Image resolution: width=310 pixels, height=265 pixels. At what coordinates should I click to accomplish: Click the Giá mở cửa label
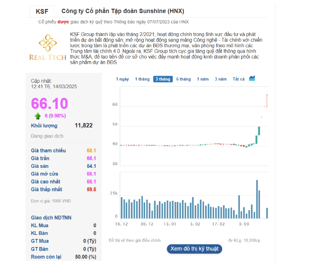coord(45,174)
